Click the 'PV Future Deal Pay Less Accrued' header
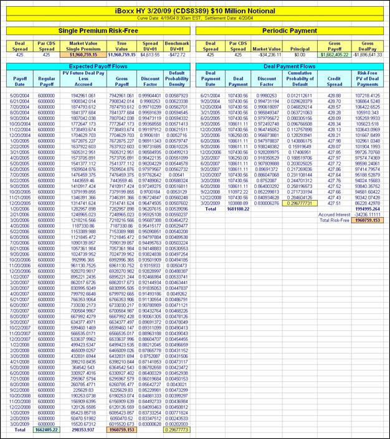 point(83,79)
